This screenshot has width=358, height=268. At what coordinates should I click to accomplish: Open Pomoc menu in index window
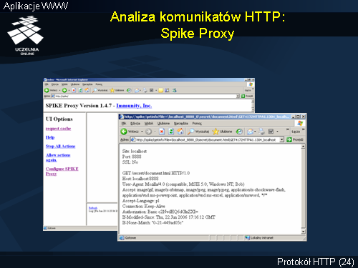pos(99,84)
